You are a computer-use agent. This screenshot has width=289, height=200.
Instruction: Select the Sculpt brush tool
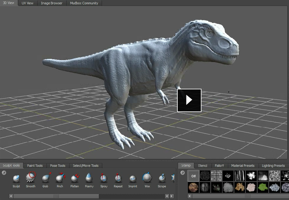tap(16, 178)
